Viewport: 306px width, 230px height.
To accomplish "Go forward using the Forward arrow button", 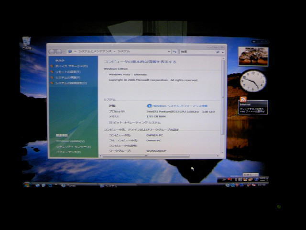I will 59,51.
